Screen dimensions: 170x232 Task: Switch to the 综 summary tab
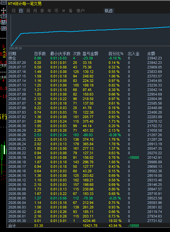14,11
